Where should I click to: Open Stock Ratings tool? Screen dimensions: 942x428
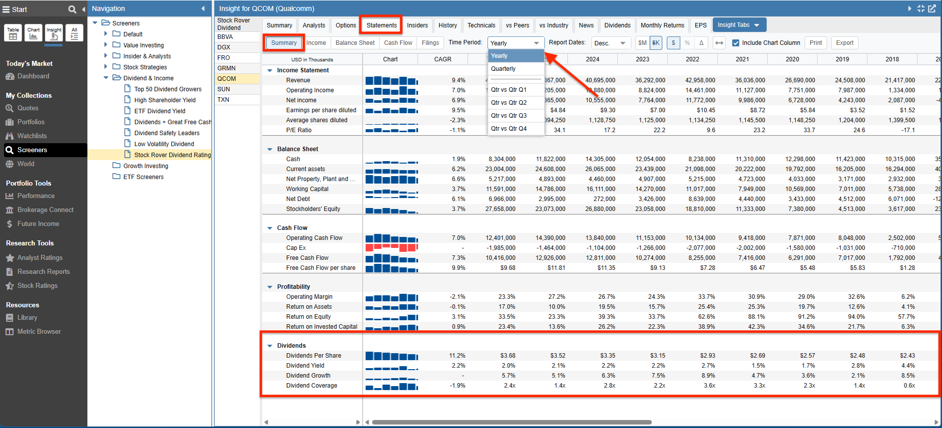pyautogui.click(x=37, y=286)
